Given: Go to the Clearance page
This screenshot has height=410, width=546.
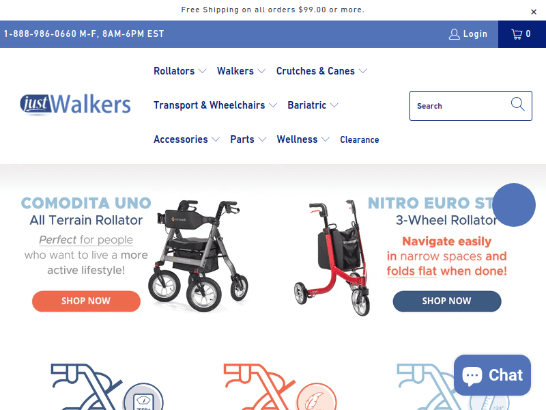Looking at the screenshot, I should (x=360, y=140).
